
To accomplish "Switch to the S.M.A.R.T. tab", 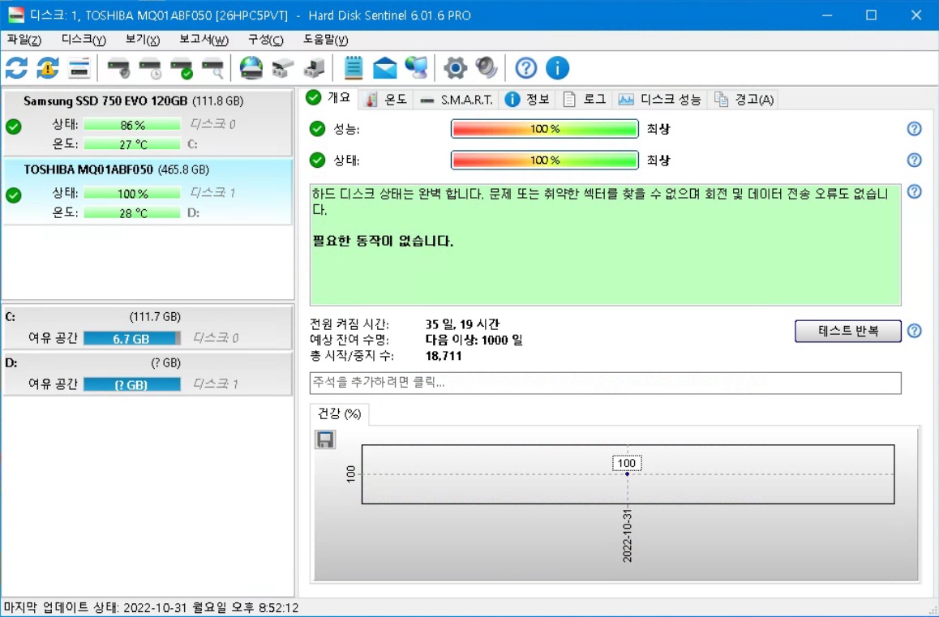I will [x=457, y=100].
